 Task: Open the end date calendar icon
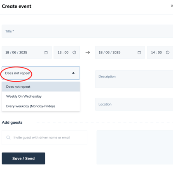(139, 52)
